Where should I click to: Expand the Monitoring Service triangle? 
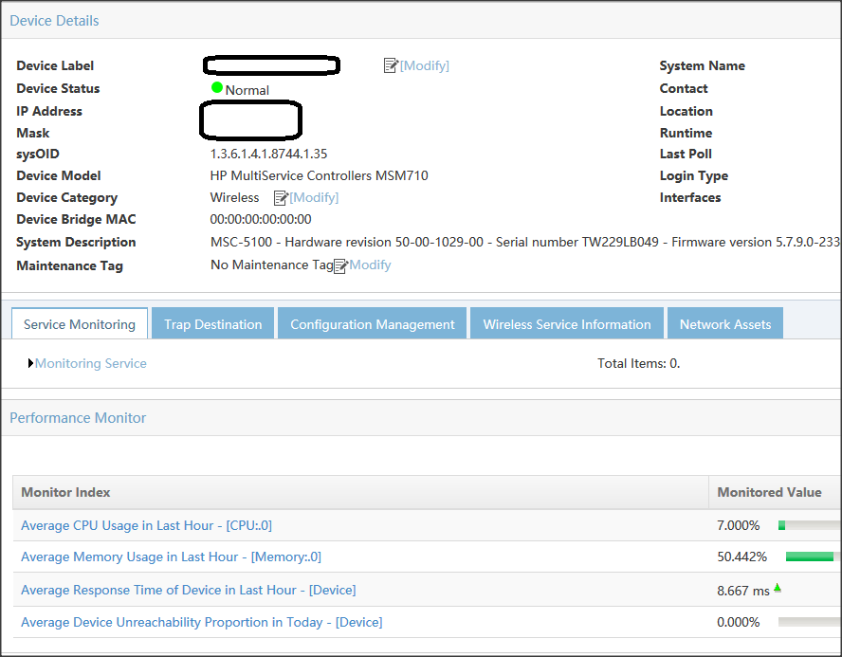tap(30, 363)
